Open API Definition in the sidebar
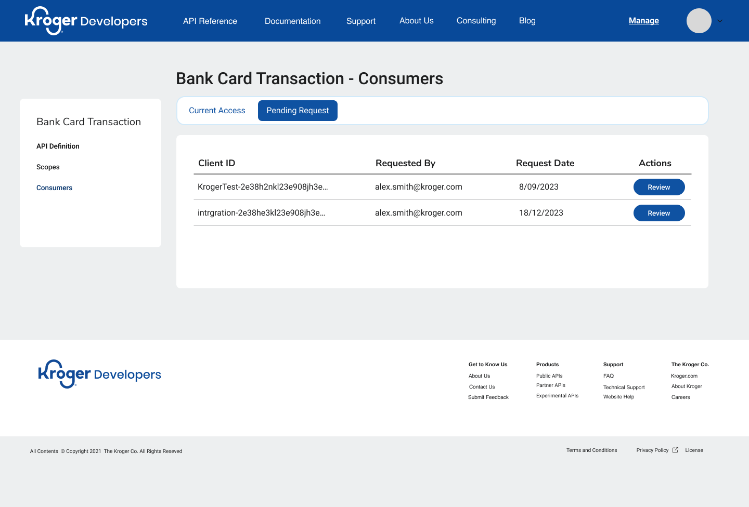This screenshot has width=749, height=507. click(x=58, y=146)
